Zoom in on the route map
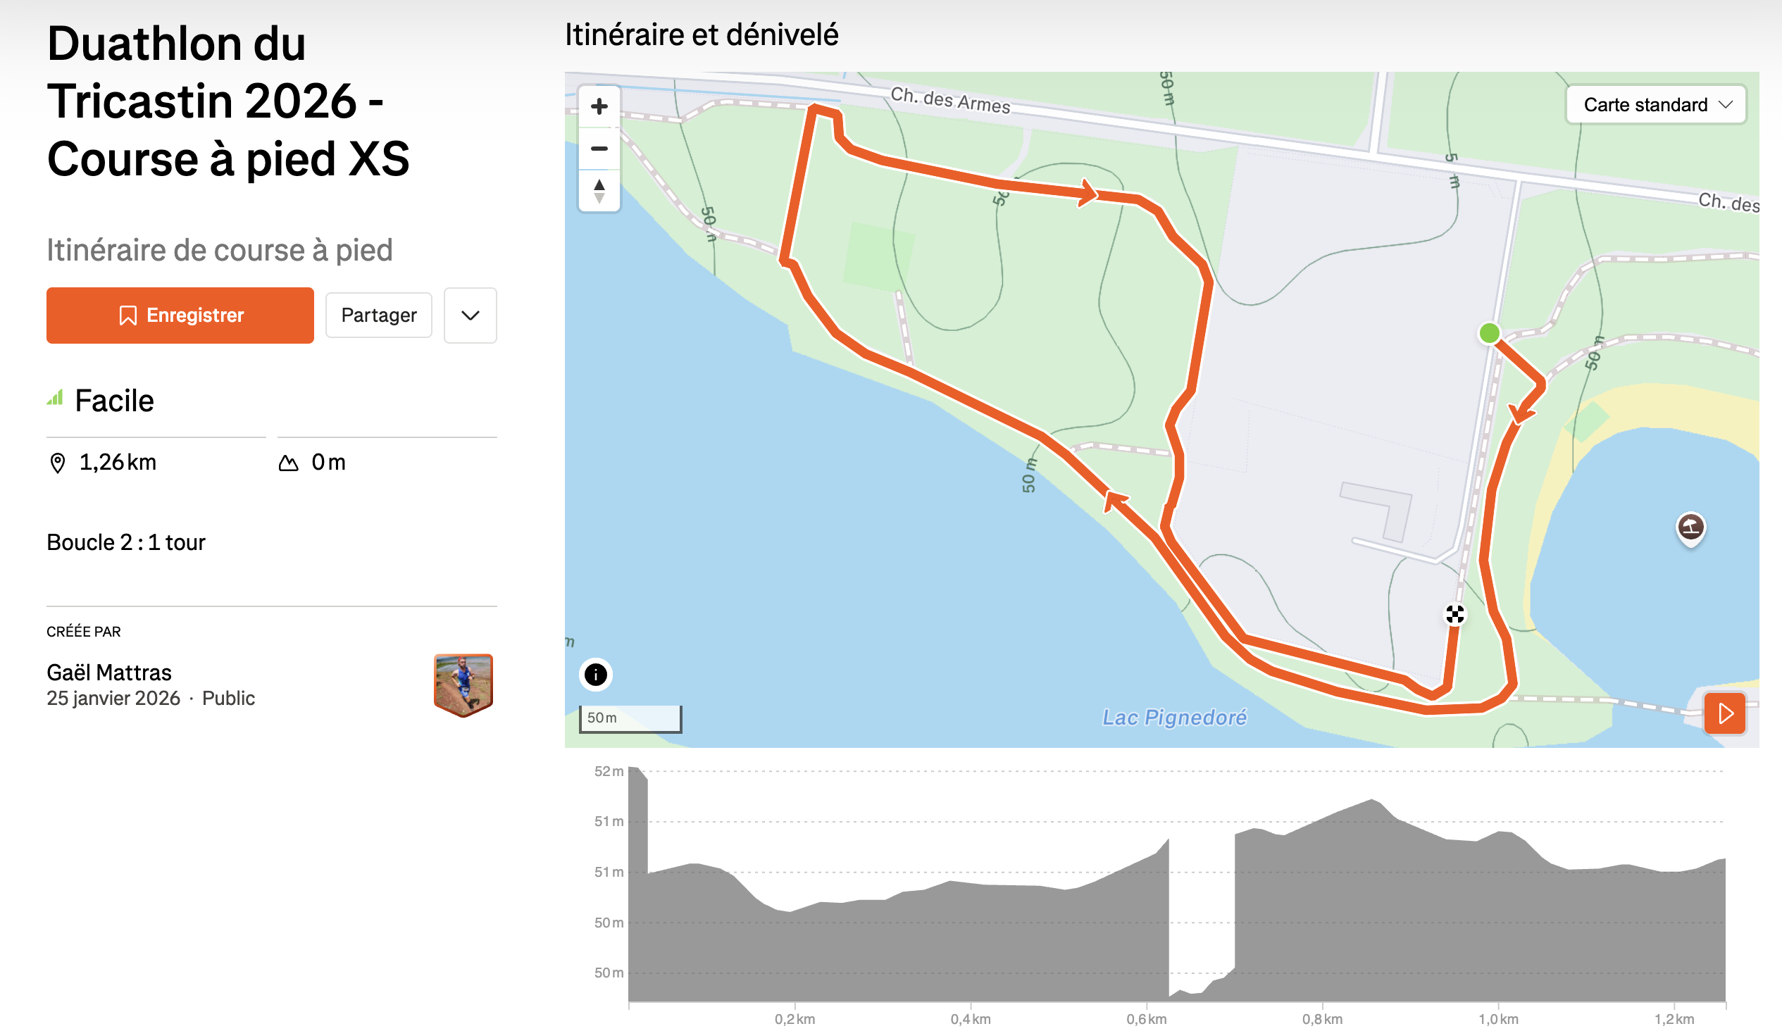 pos(599,107)
